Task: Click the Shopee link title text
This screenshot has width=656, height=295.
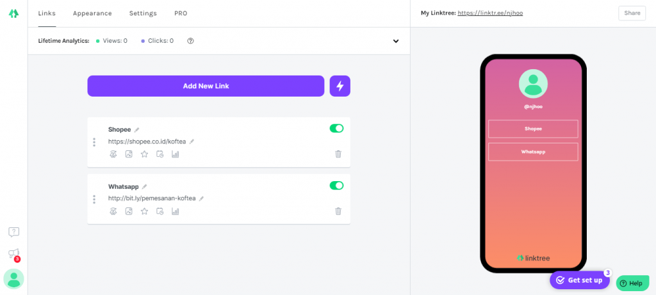Action: point(120,129)
